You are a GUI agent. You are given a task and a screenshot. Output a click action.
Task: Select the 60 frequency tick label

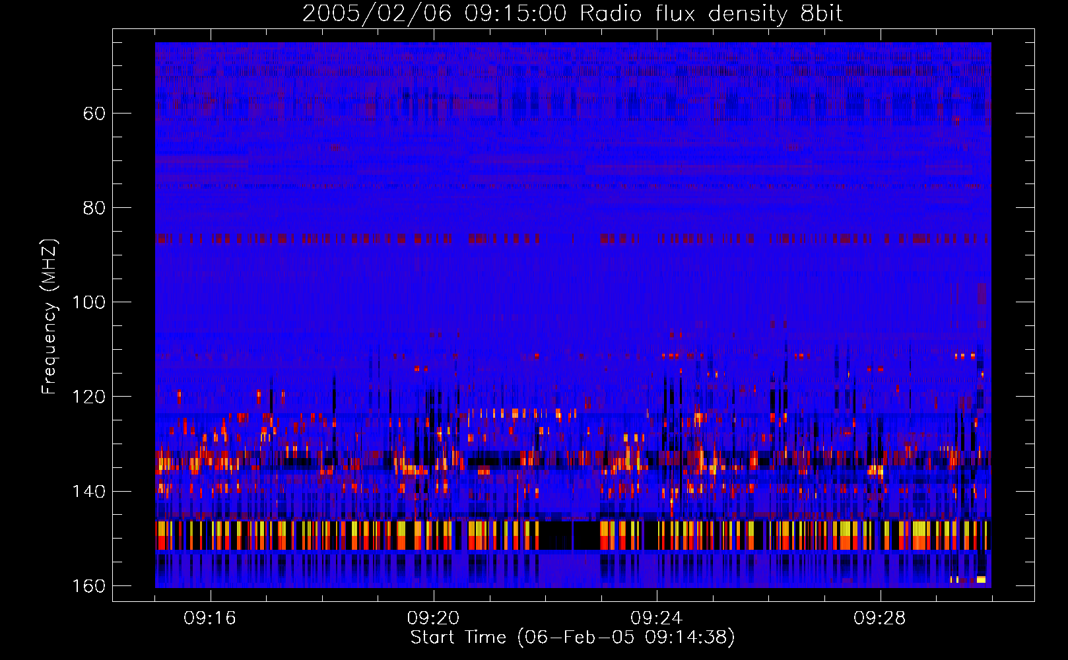click(94, 114)
